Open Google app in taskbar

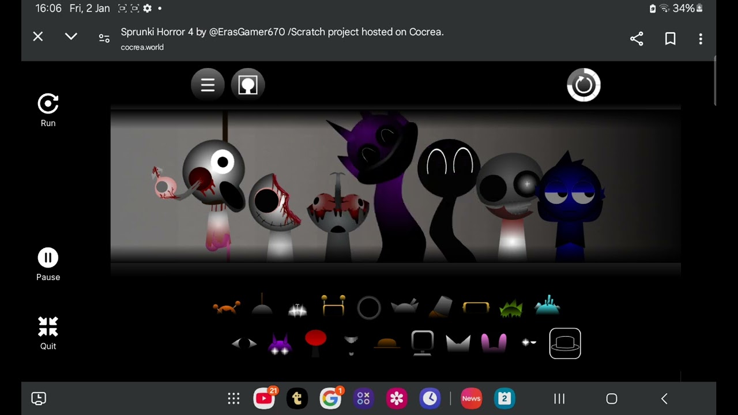331,398
